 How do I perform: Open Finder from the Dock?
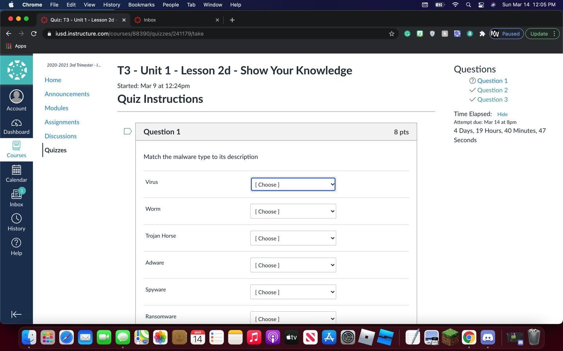[x=29, y=337]
